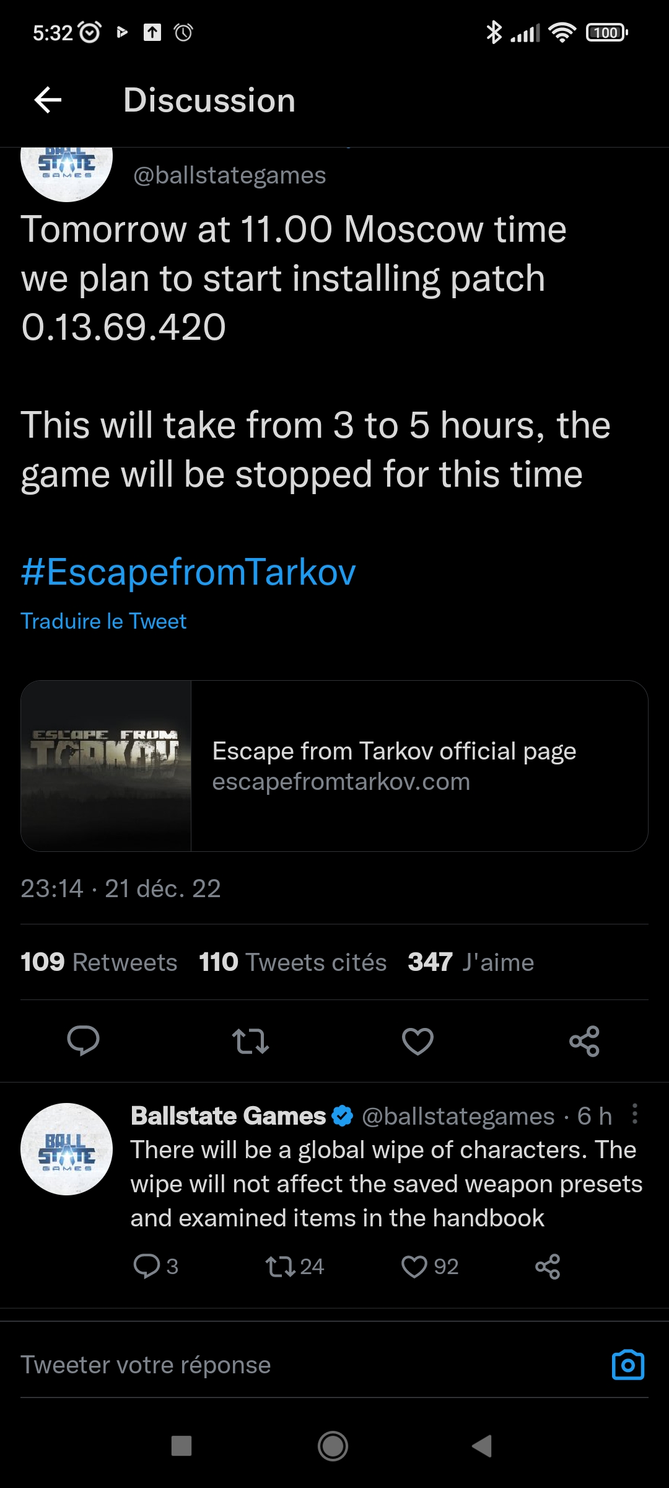
Task: Tap the Escape from Tarkov card thumbnail
Action: coord(106,766)
